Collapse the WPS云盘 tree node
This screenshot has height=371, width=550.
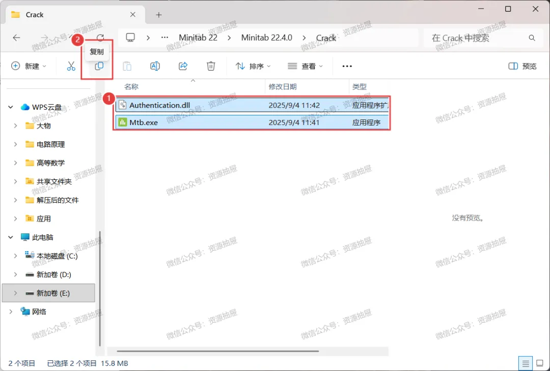pos(11,107)
